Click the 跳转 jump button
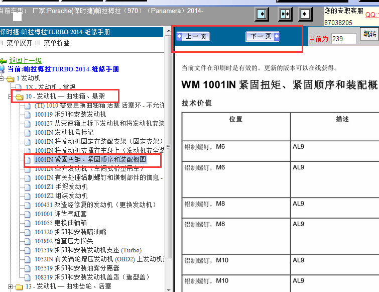 coord(369,34)
